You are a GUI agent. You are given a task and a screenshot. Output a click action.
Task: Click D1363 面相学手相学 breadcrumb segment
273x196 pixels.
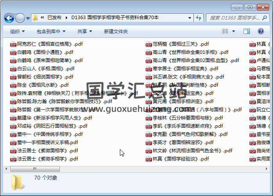pyautogui.click(x=115, y=18)
